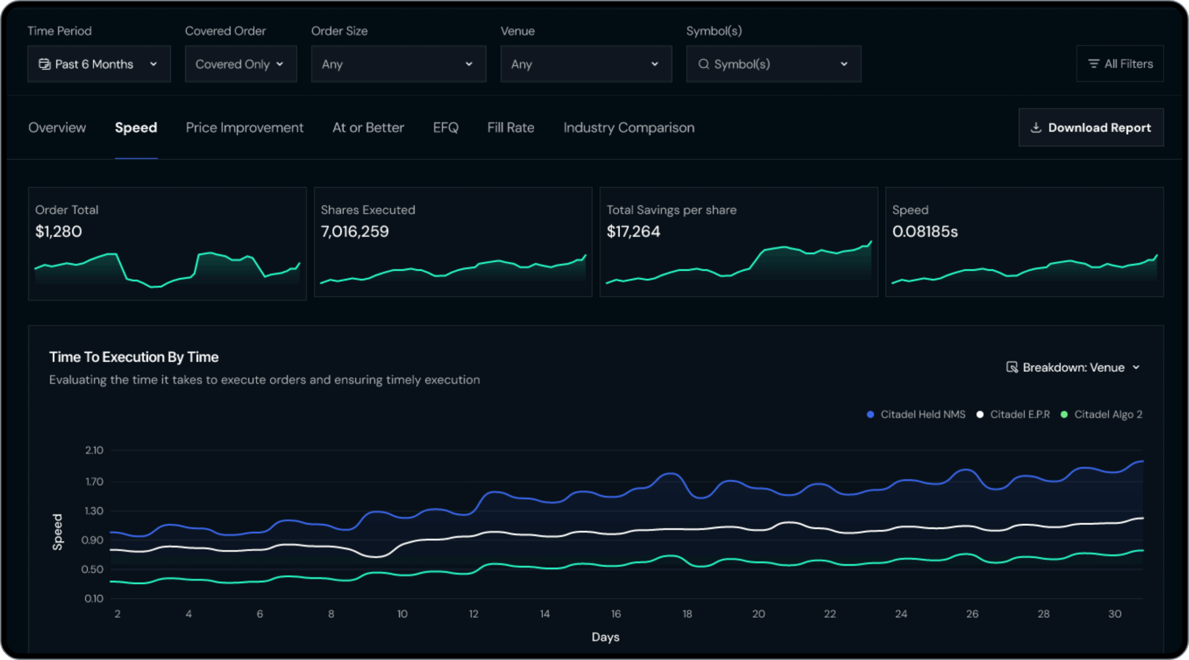Click the filter funnel icon beside All Filters
Viewport: 1189px width, 660px height.
tap(1094, 63)
